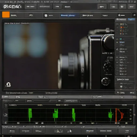Click the white icon in the preview's lower-left corner
137x137 pixels.
click(x=8, y=85)
